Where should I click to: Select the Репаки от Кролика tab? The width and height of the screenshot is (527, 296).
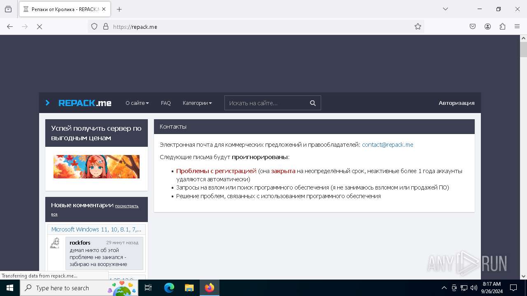tap(65, 9)
